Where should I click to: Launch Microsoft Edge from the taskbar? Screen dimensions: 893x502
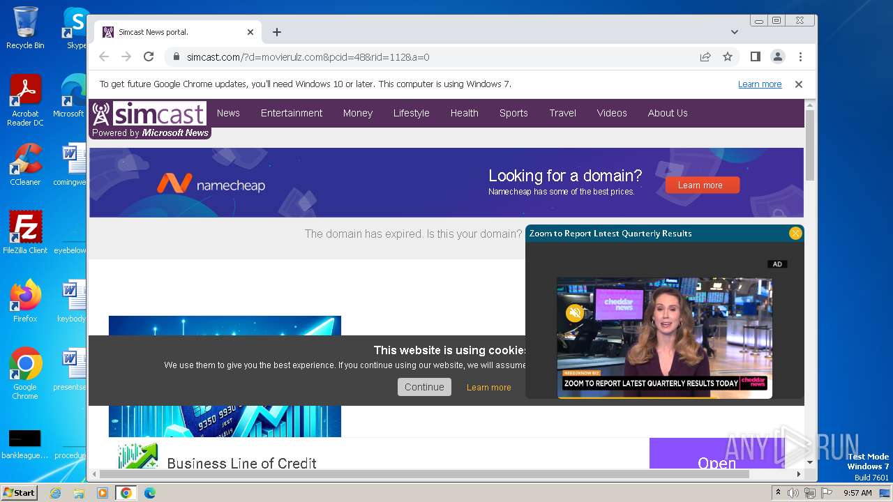click(x=150, y=493)
